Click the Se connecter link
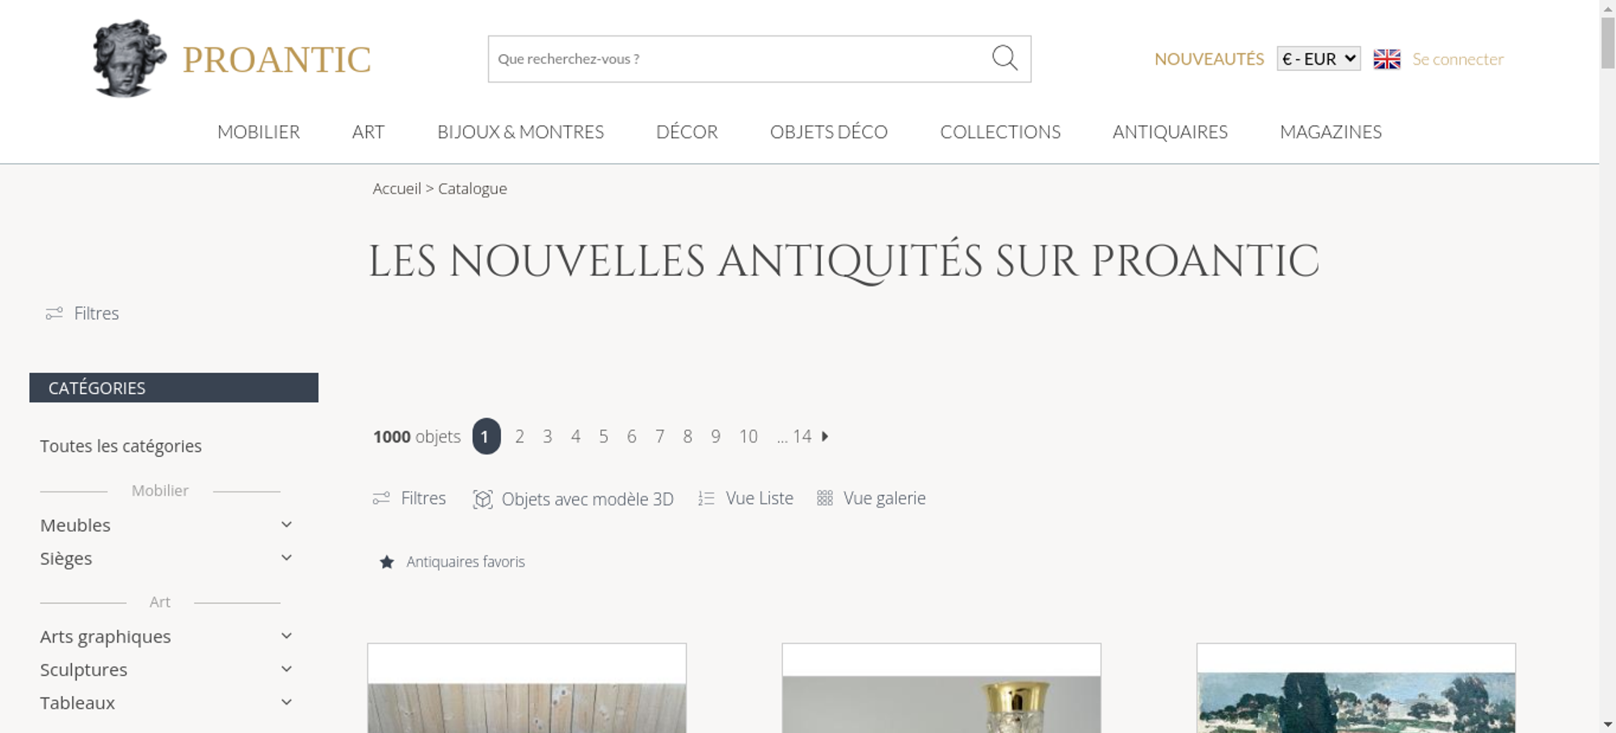Image resolution: width=1616 pixels, height=733 pixels. 1458,59
